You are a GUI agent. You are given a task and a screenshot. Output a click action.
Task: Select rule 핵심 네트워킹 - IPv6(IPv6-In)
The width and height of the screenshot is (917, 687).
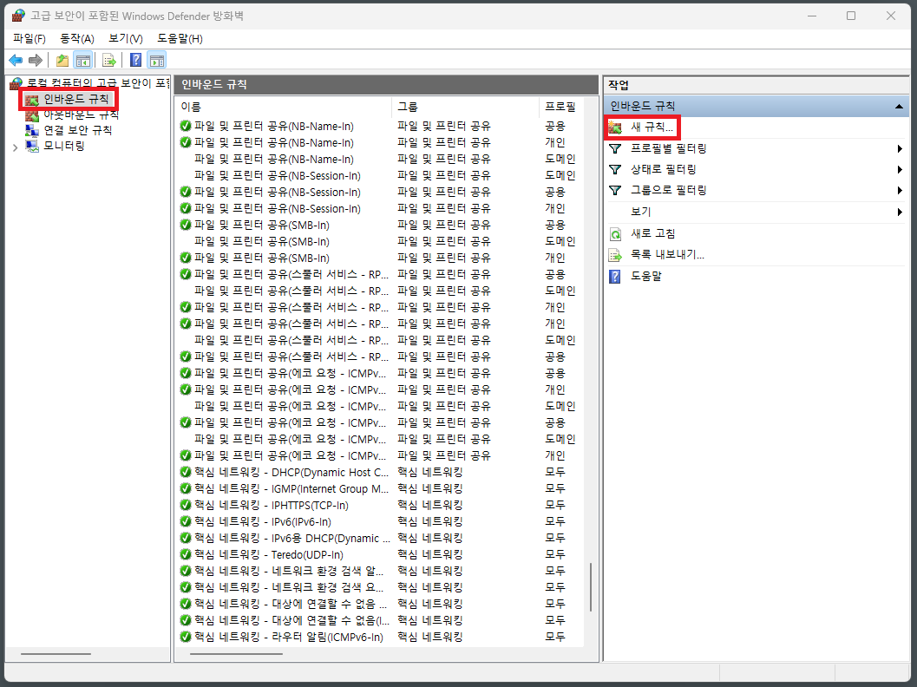[263, 521]
